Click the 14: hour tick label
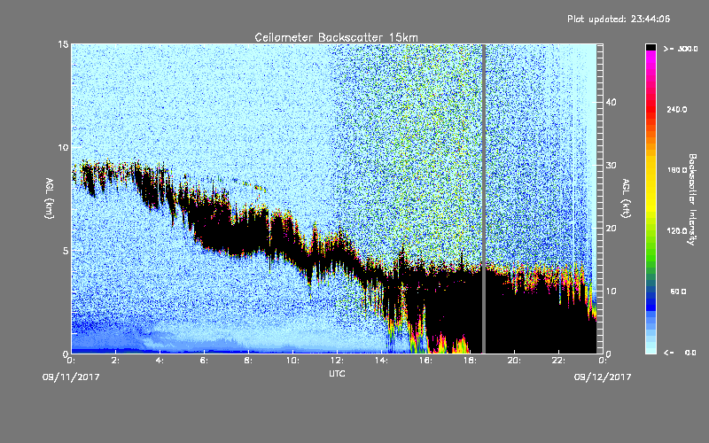709x443 pixels. tap(381, 361)
